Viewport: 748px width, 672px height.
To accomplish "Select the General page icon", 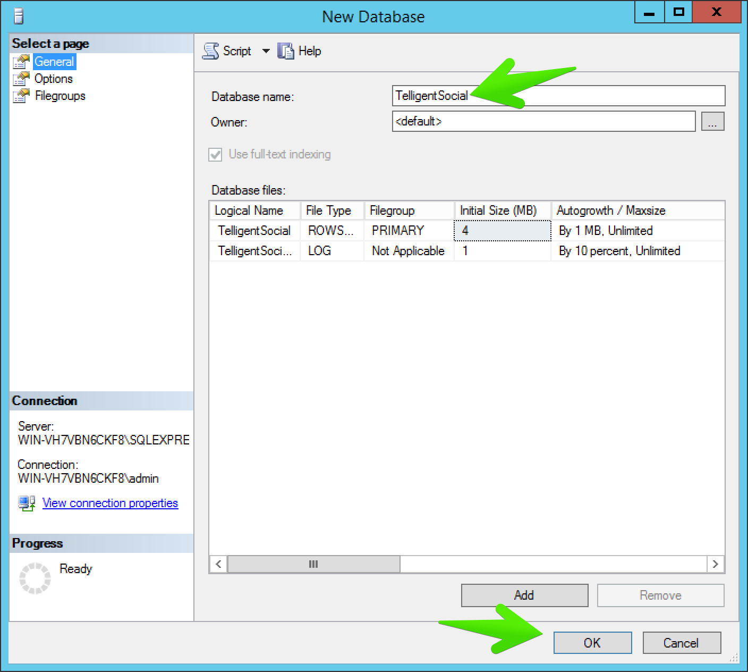I will tap(21, 62).
